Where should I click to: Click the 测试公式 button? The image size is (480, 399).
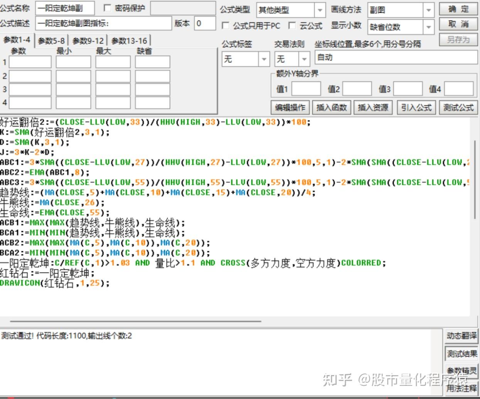pos(458,107)
